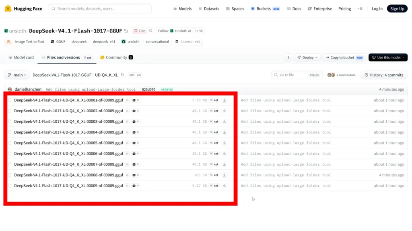This screenshot has width=412, height=231.
Task: Click the xet badge on 00002-of-00009 row
Action: click(214, 111)
